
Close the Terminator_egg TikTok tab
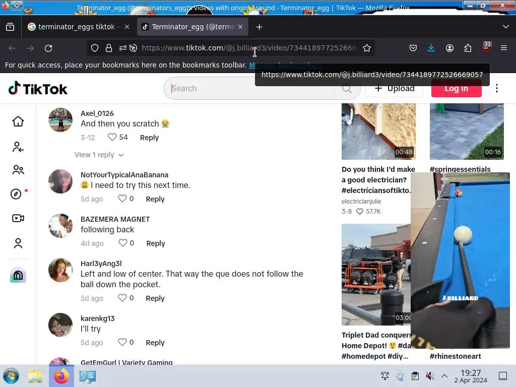click(240, 27)
